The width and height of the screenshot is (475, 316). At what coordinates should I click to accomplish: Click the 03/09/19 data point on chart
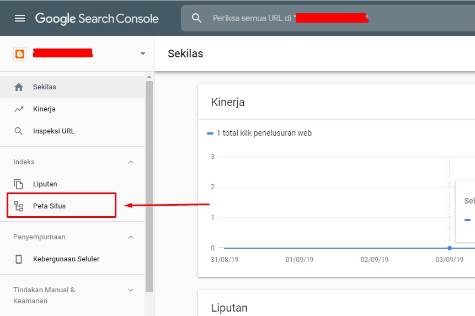click(450, 248)
